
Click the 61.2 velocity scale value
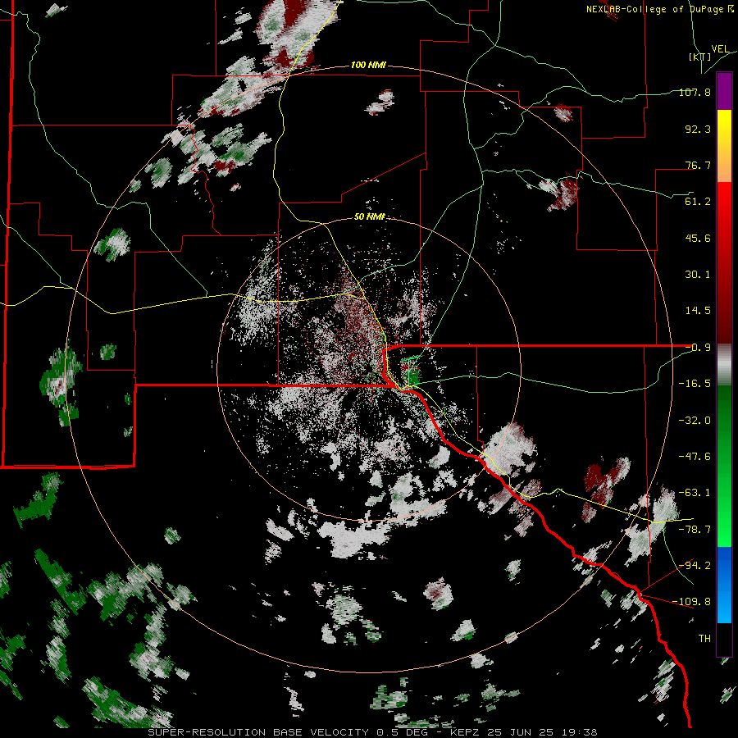(x=698, y=202)
